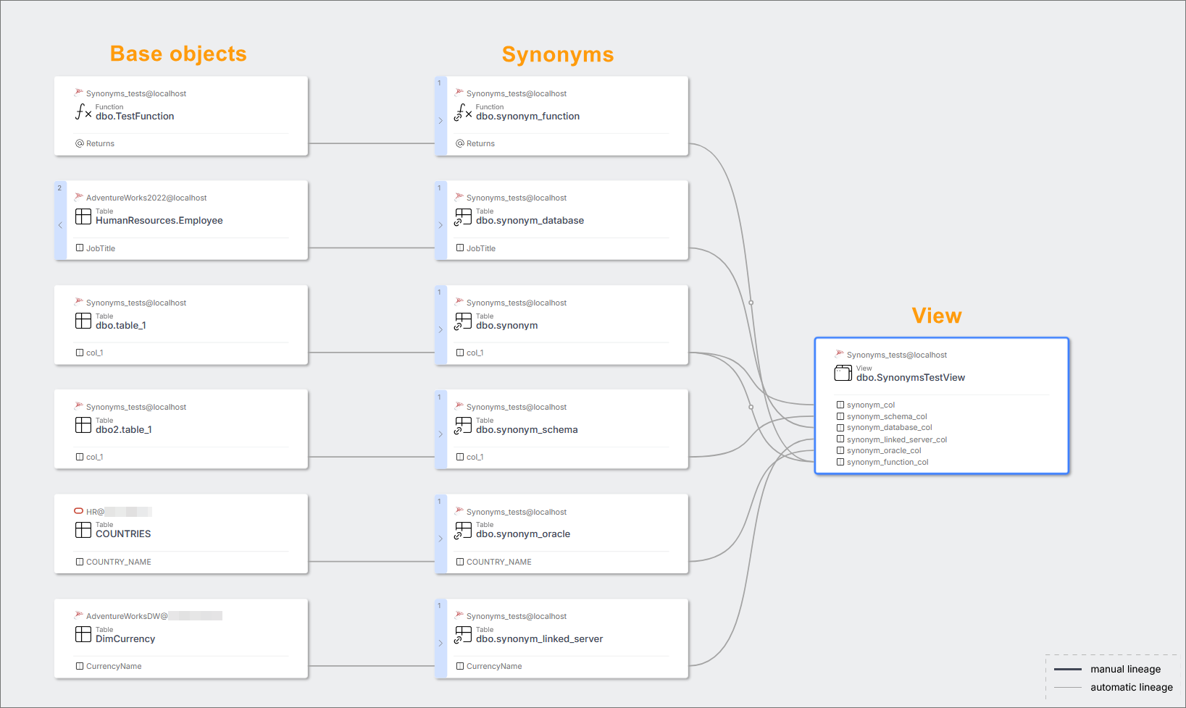Click the synonym_linked_server_col column in the view
Image resolution: width=1186 pixels, height=708 pixels.
pos(897,439)
